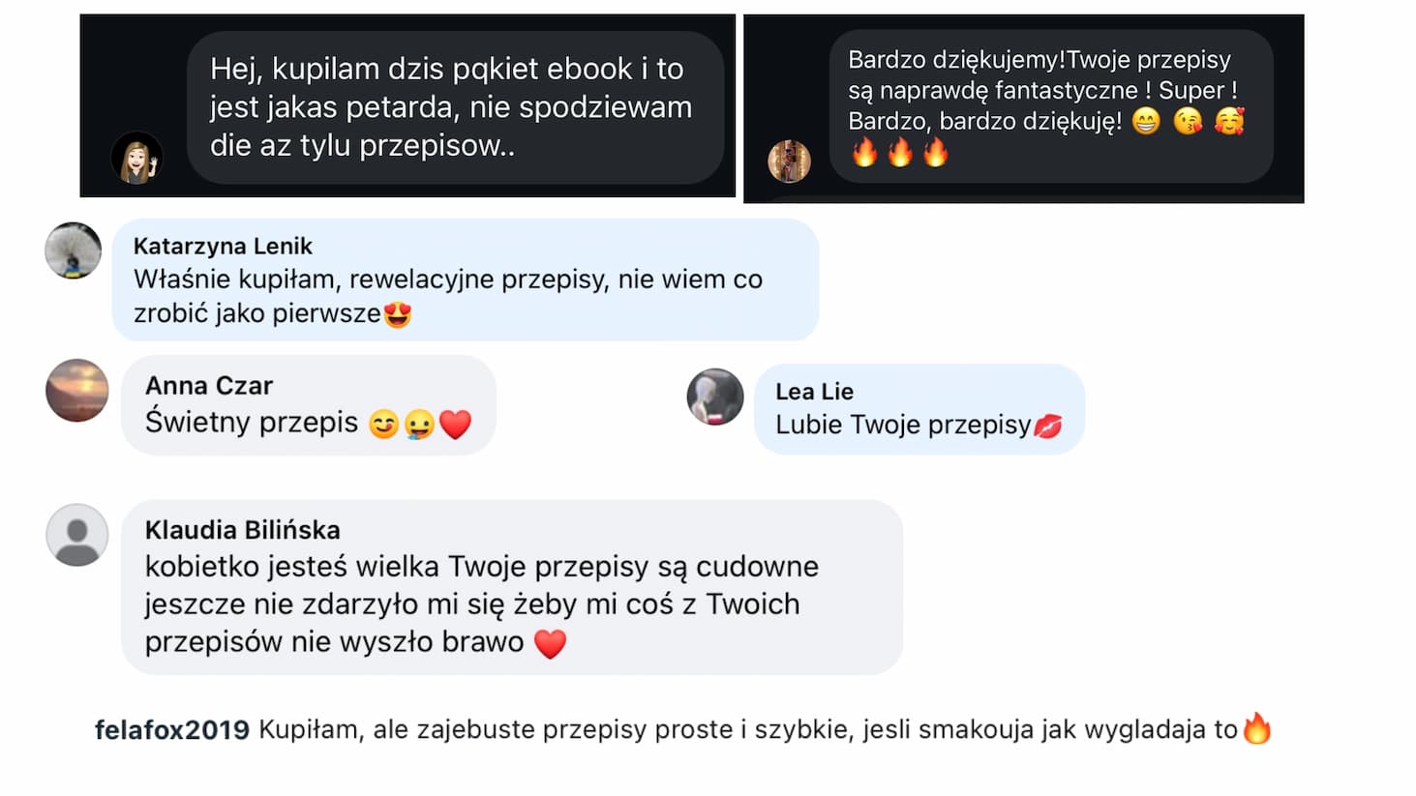Click Klaudia Bilińska's default gray avatar
Image resolution: width=1416 pixels, height=796 pixels.
point(77,535)
